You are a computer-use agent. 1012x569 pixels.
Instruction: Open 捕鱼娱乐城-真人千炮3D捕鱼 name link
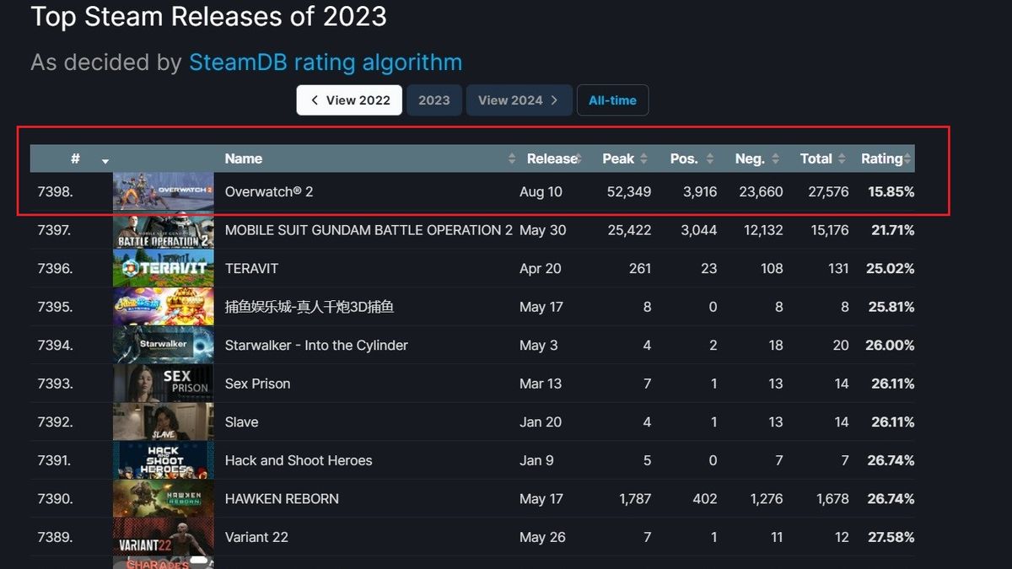point(310,307)
